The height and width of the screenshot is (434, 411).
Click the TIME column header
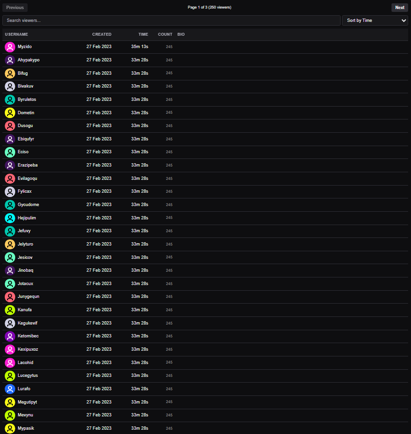pyautogui.click(x=143, y=34)
